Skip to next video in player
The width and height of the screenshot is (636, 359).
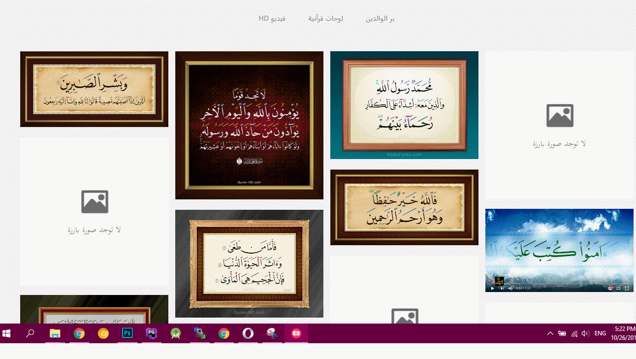coord(502,288)
